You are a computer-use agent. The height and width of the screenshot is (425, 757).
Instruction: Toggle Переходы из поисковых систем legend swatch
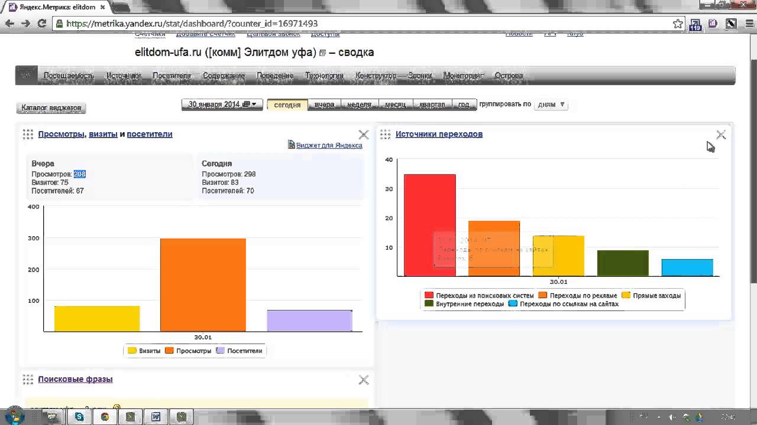coord(429,295)
